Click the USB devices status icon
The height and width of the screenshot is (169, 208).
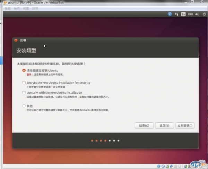[167, 166]
